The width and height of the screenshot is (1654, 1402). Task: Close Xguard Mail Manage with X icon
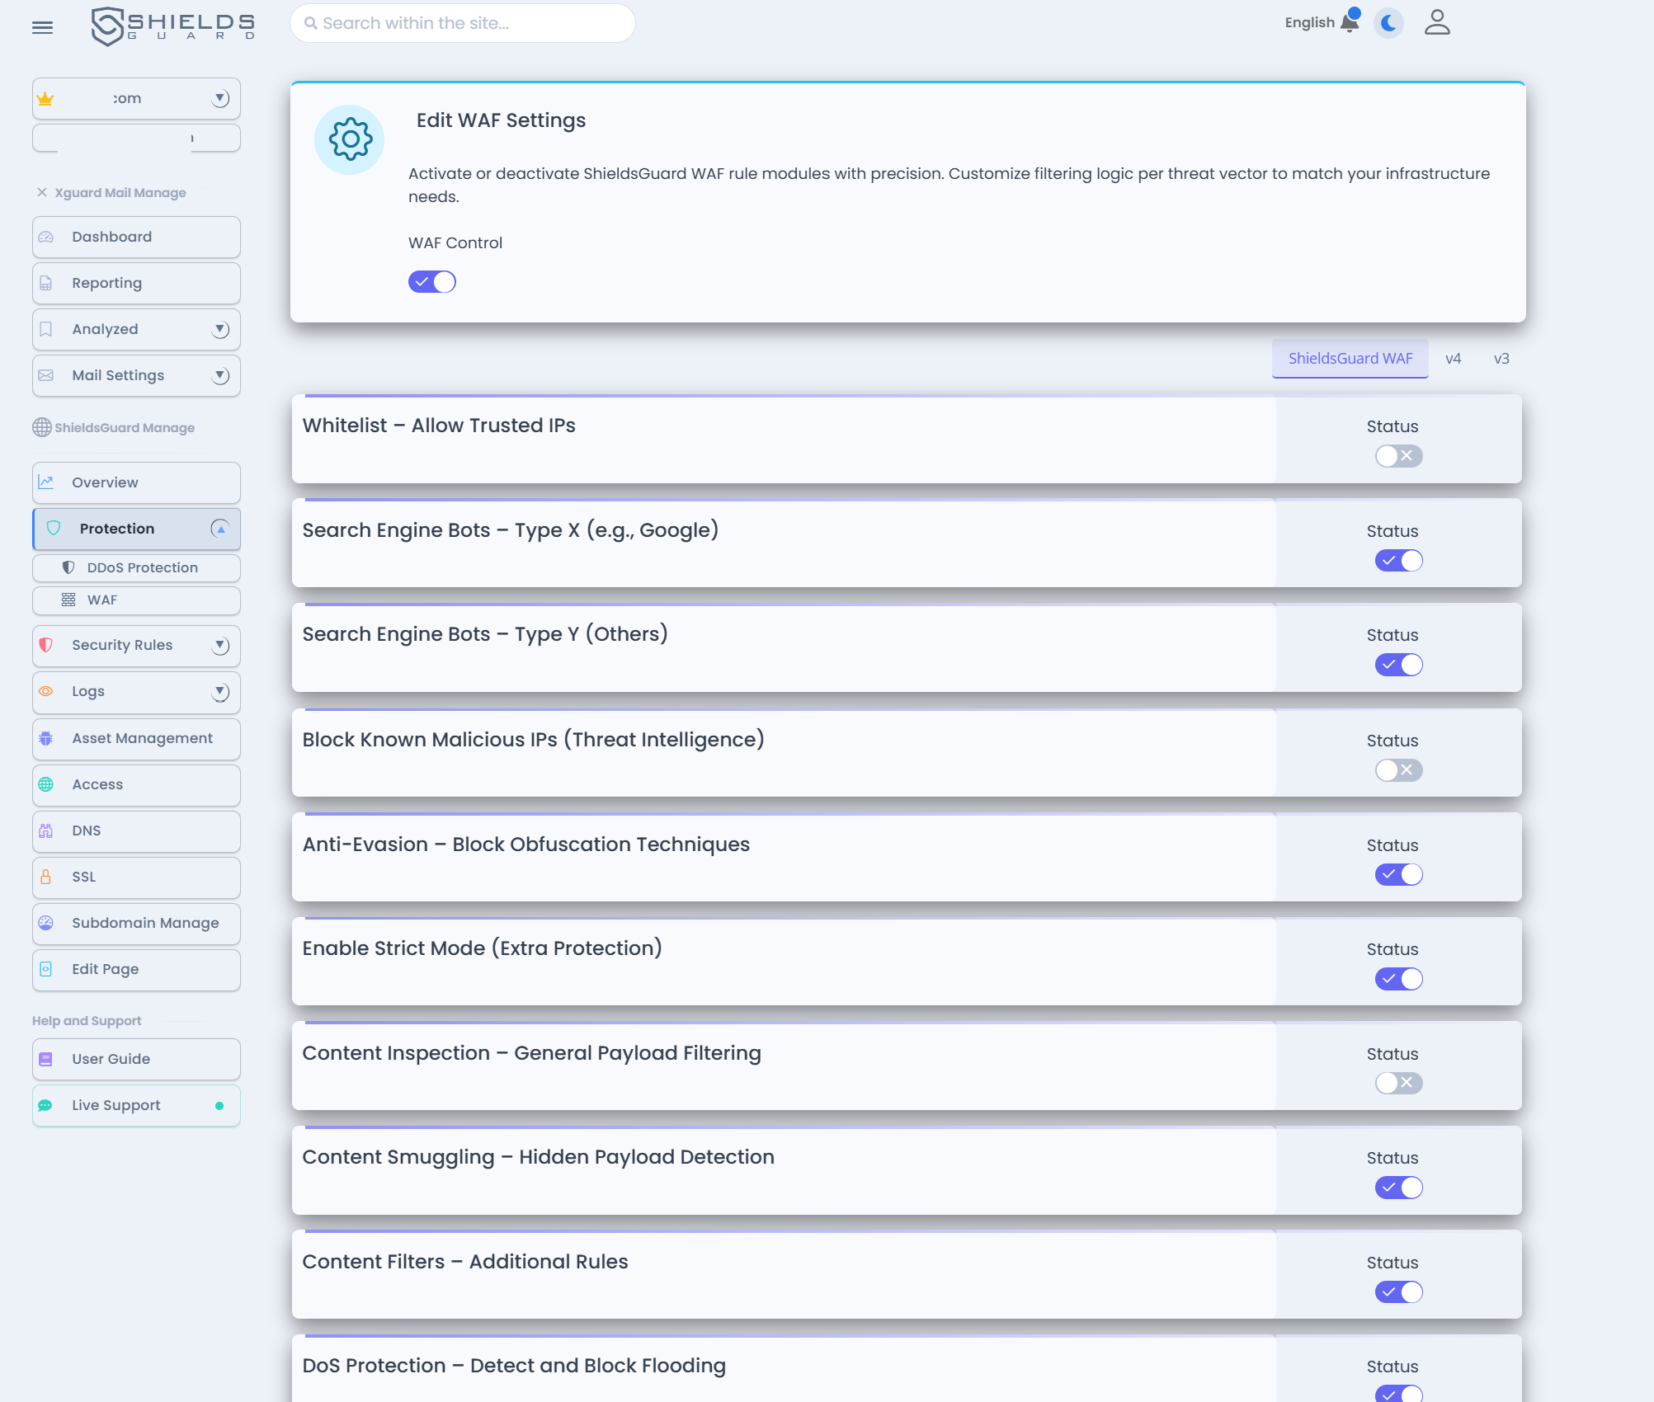42,192
